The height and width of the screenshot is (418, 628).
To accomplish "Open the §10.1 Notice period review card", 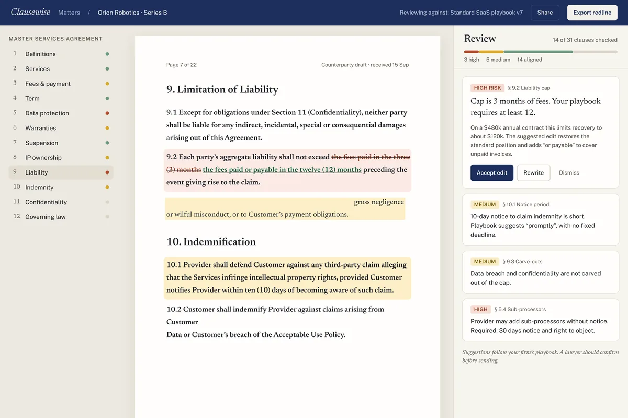I will [541, 219].
